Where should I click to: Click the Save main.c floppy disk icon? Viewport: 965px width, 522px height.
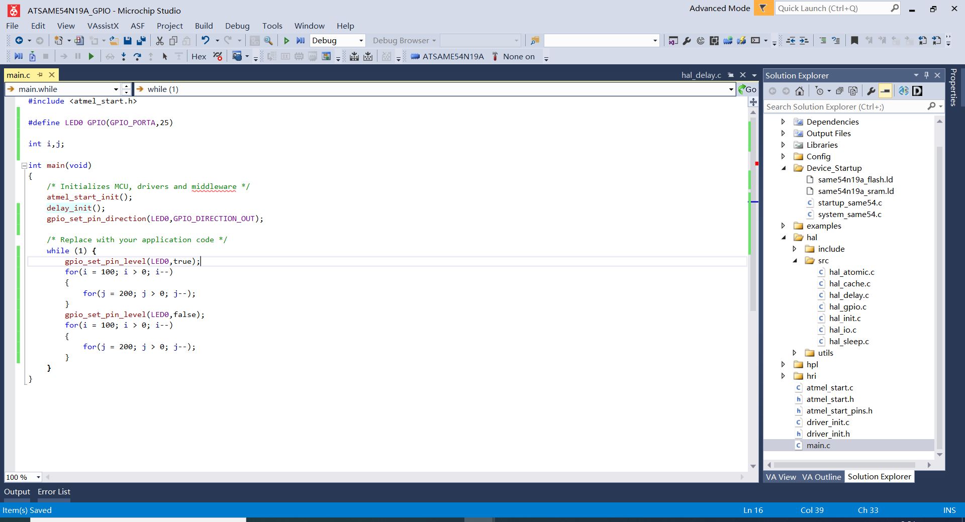pos(128,41)
